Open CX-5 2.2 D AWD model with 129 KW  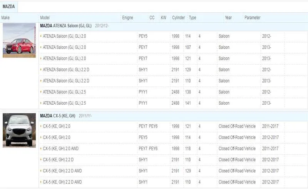(62, 171)
